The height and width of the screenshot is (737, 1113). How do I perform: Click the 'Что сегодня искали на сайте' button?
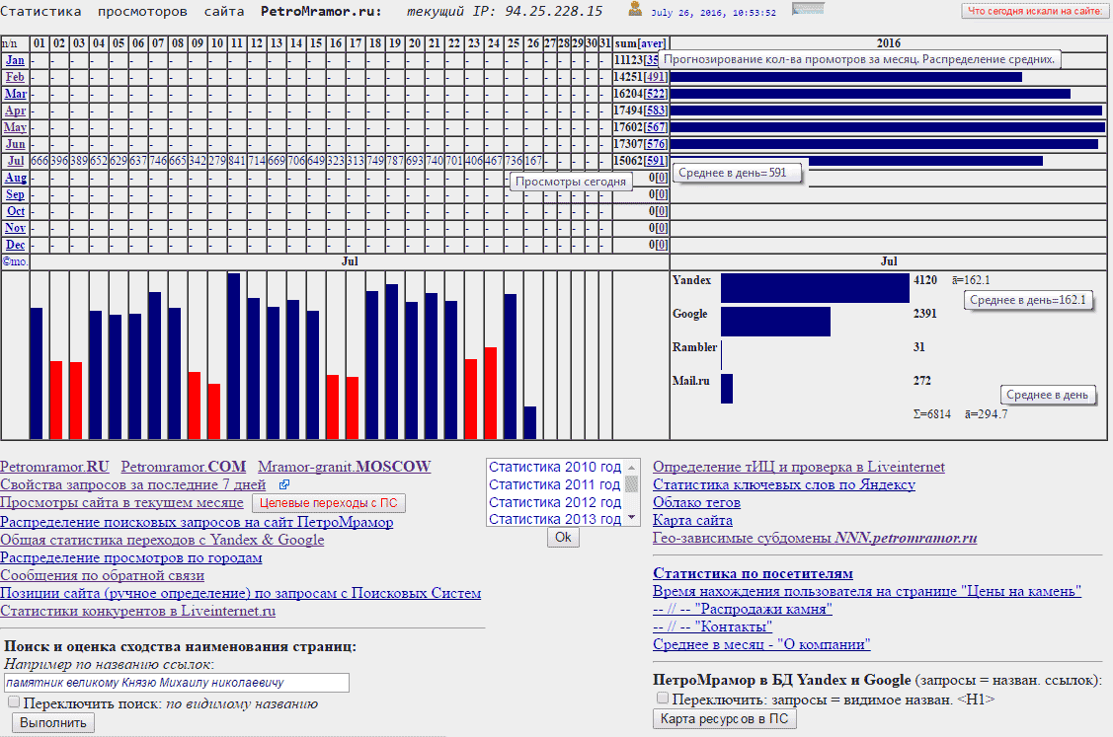[x=1035, y=11]
